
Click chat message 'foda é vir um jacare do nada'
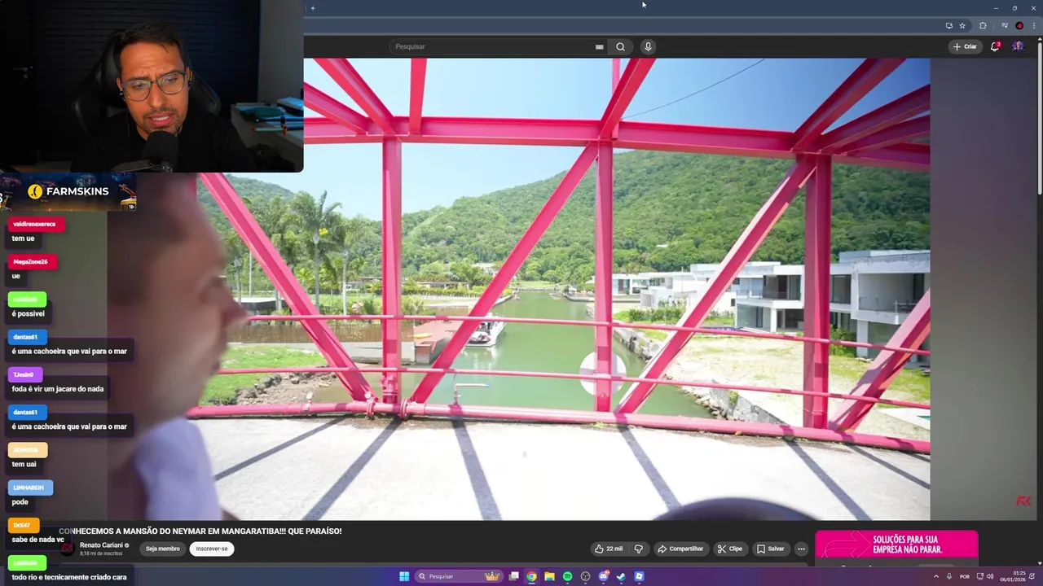pyautogui.click(x=58, y=389)
